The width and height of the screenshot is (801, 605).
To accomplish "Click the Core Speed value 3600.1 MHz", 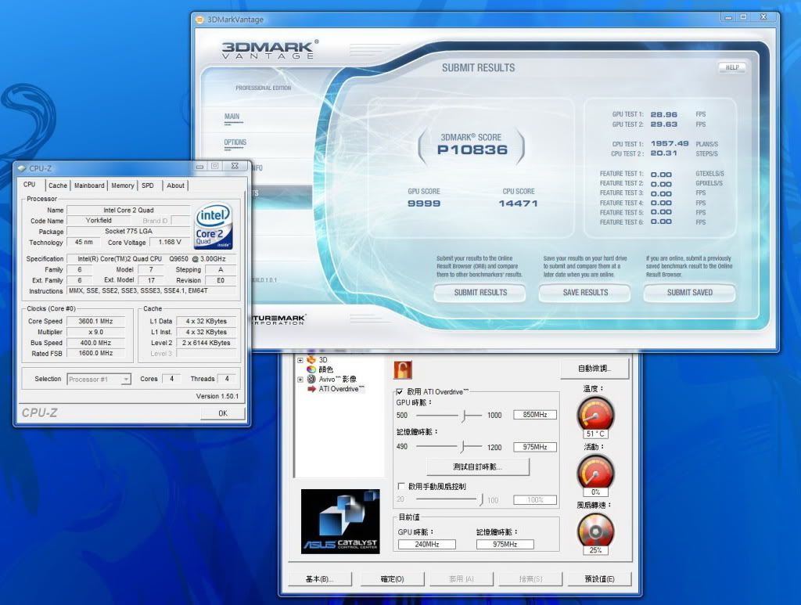I will pyautogui.click(x=95, y=322).
